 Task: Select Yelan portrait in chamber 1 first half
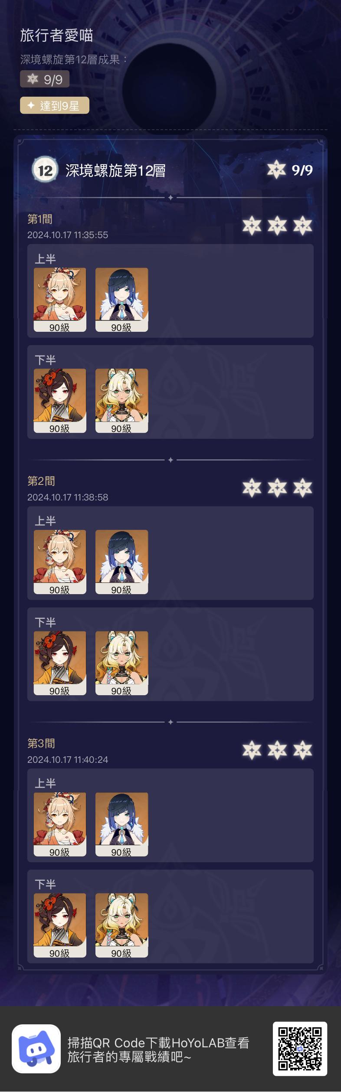pos(121,300)
